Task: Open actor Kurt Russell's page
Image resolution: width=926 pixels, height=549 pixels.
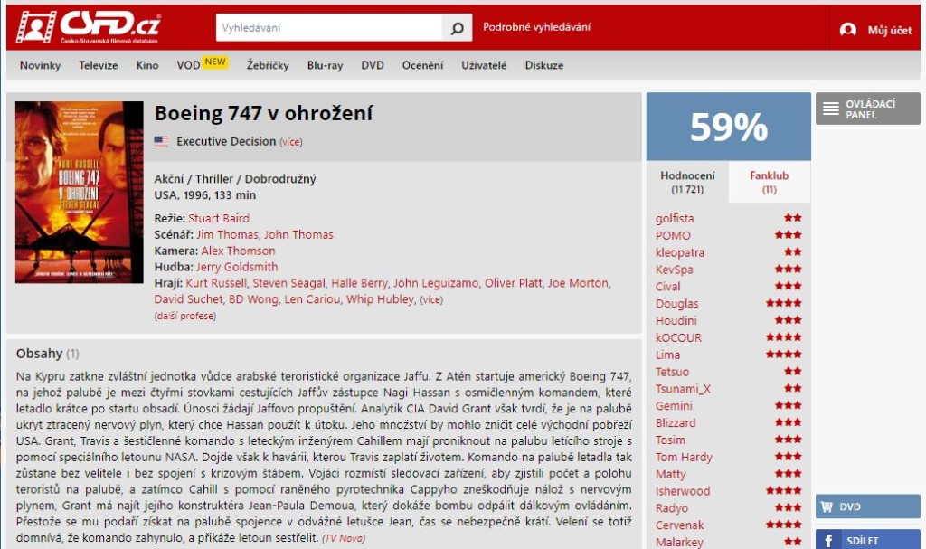Action: pos(216,283)
